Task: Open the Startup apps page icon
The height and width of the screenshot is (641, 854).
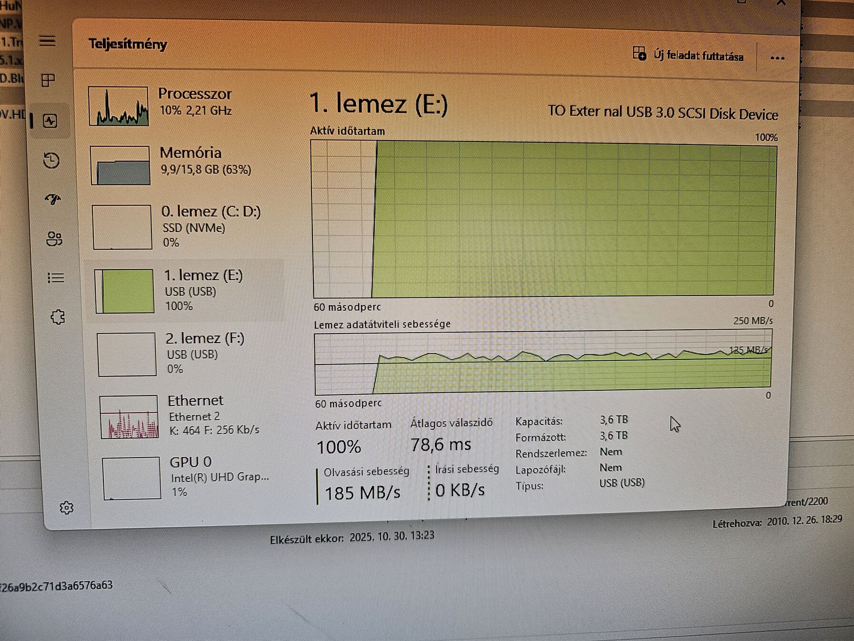Action: [52, 199]
